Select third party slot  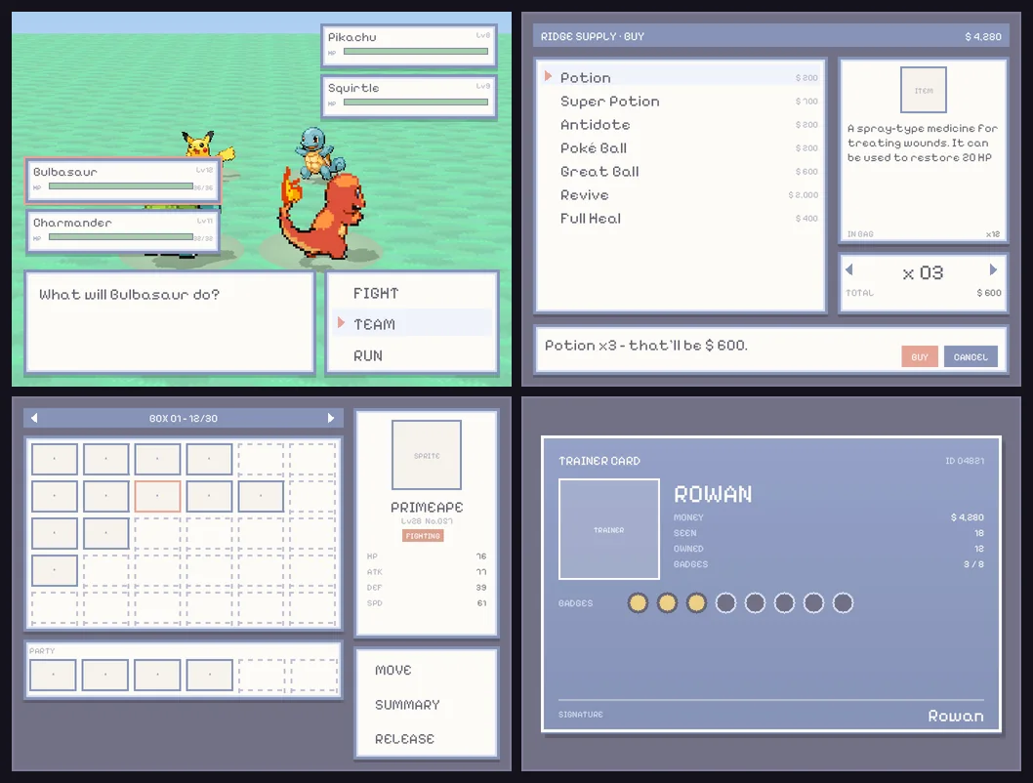click(x=157, y=675)
